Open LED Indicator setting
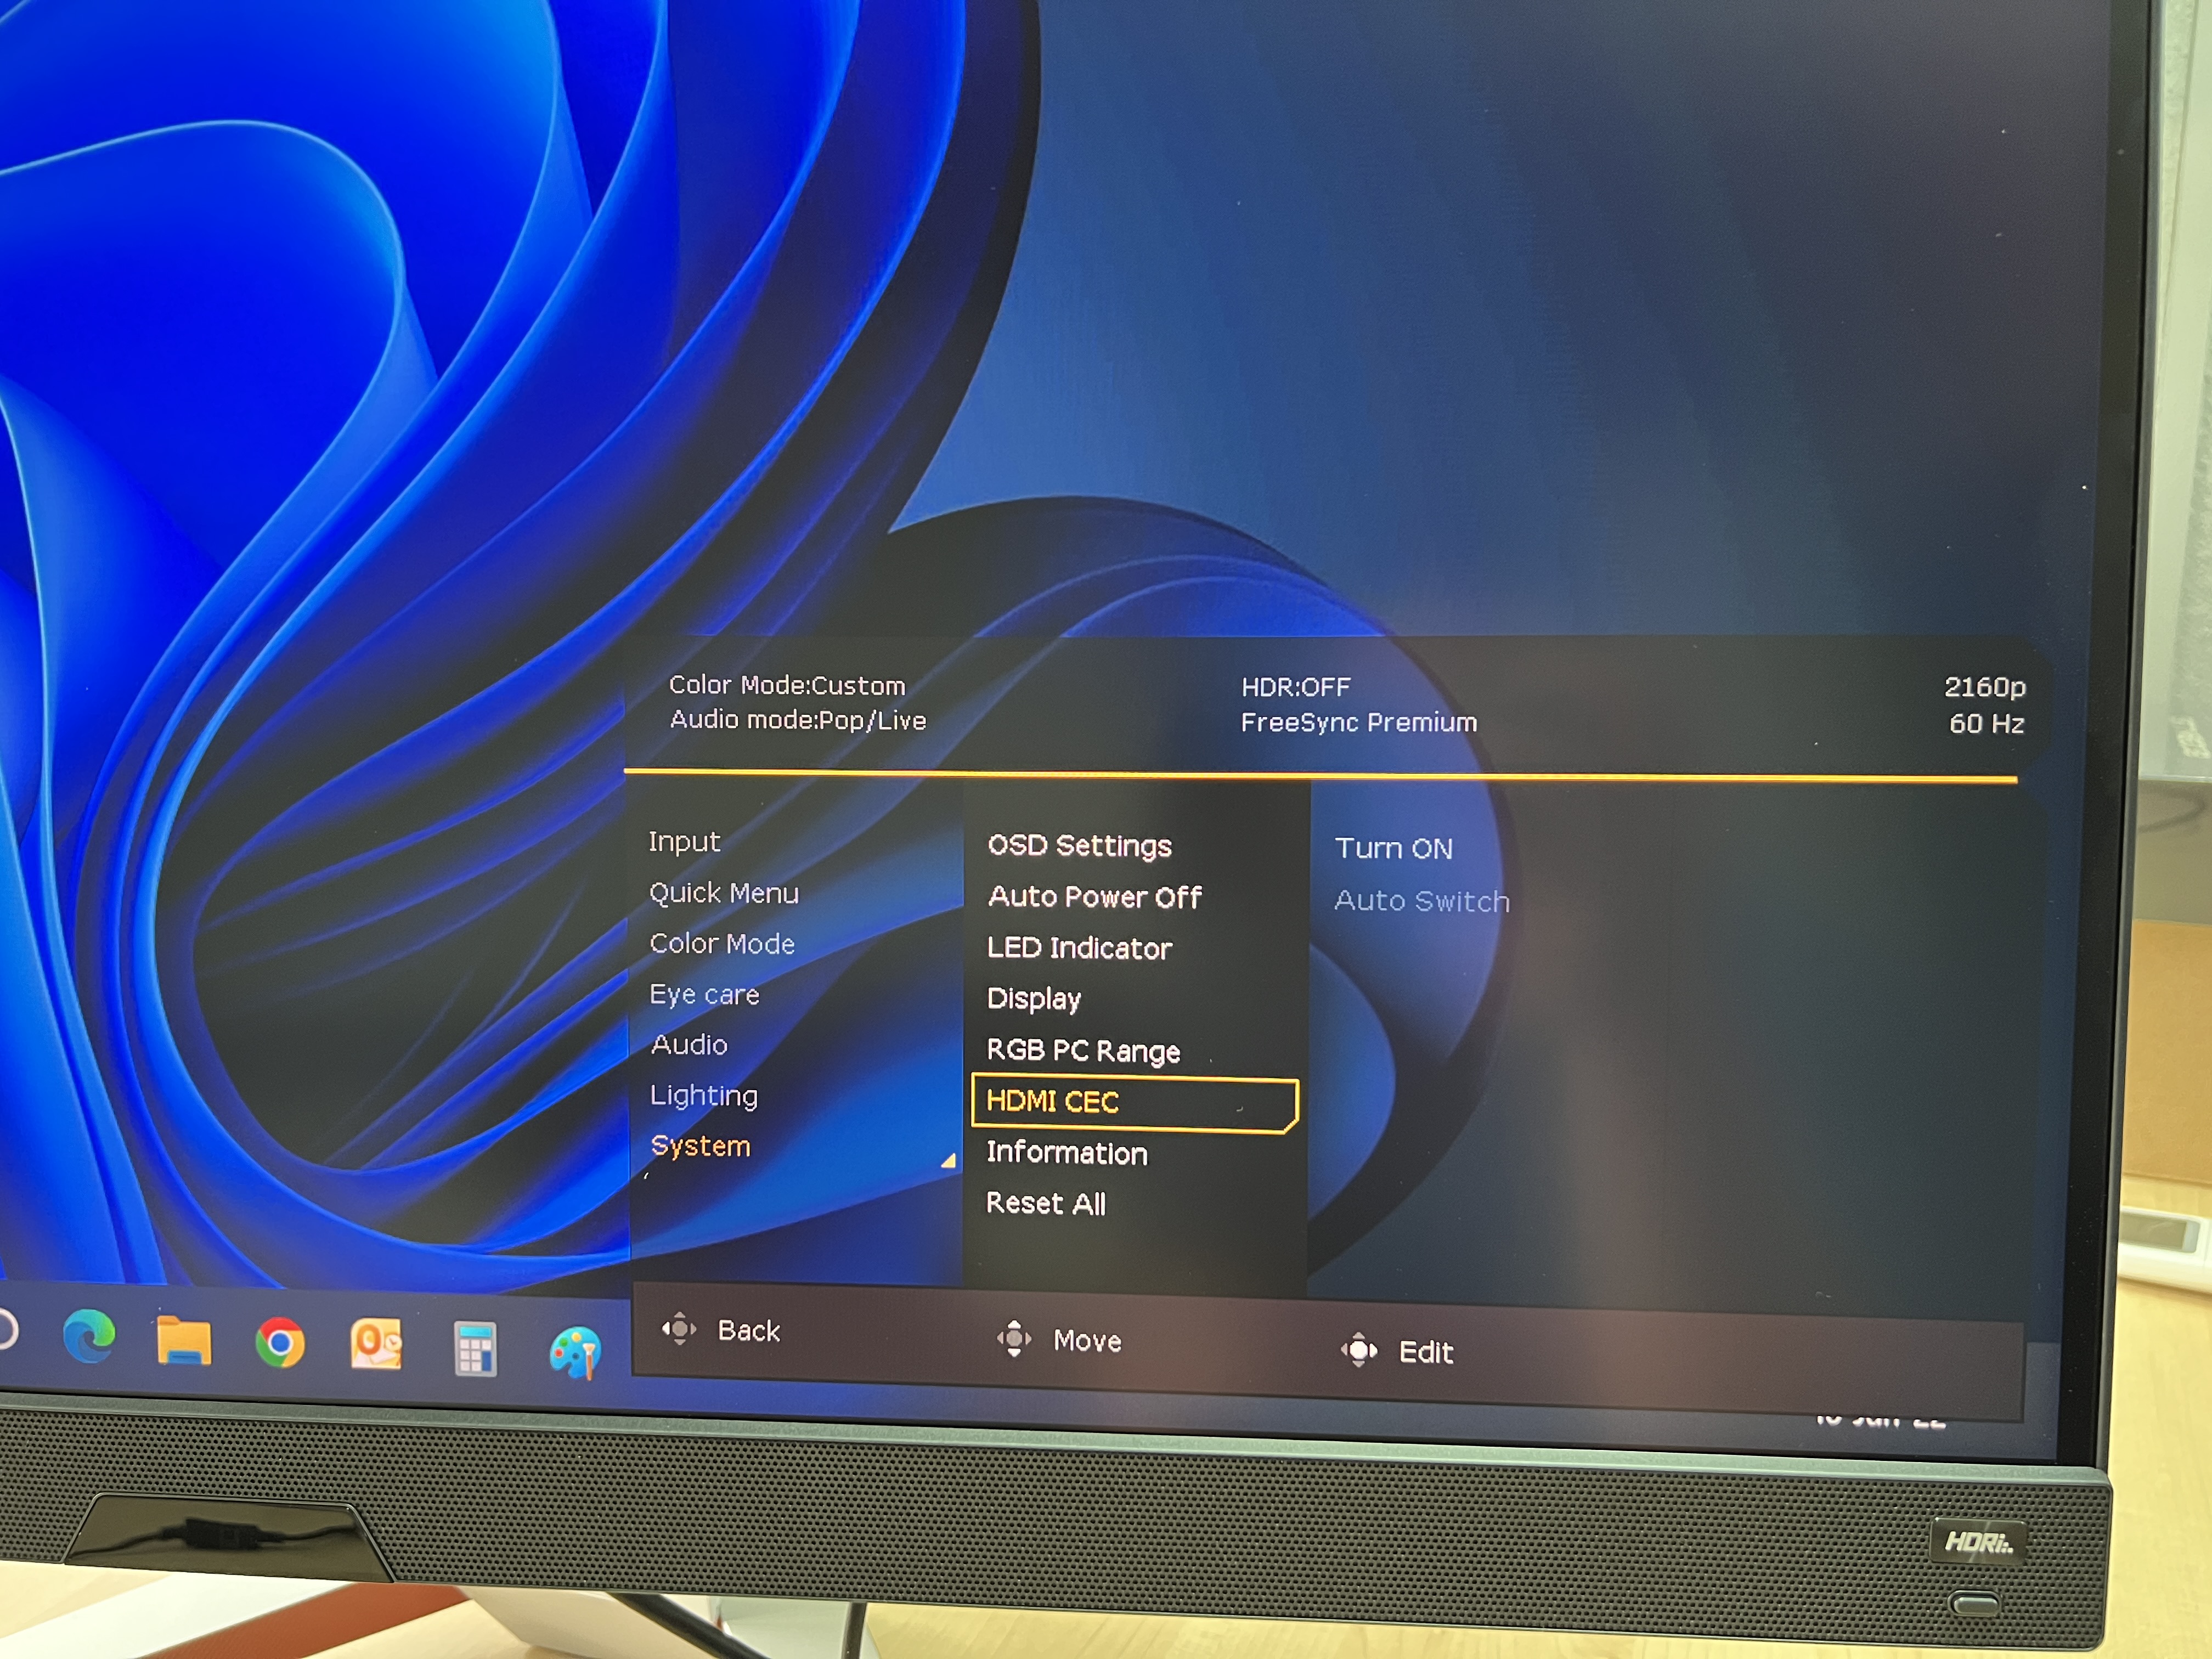 [x=1079, y=948]
